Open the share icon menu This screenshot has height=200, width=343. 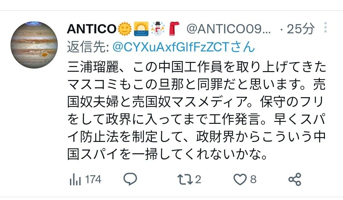pos(295,179)
